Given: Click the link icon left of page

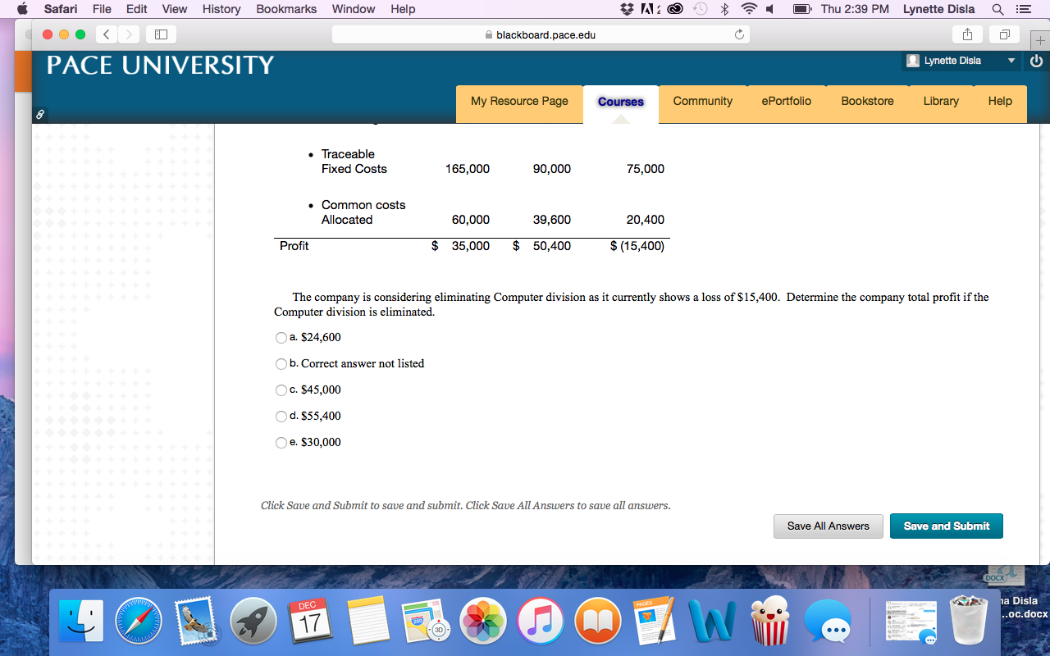Looking at the screenshot, I should (39, 116).
